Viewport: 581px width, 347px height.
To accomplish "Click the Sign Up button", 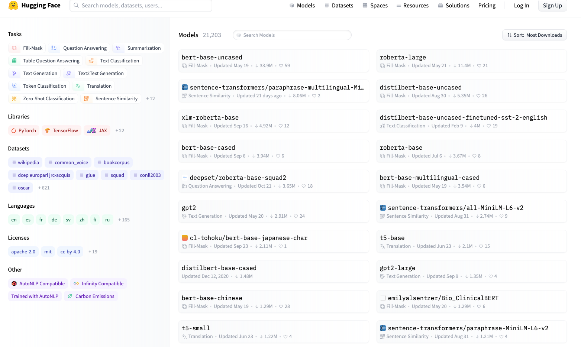I will point(552,5).
